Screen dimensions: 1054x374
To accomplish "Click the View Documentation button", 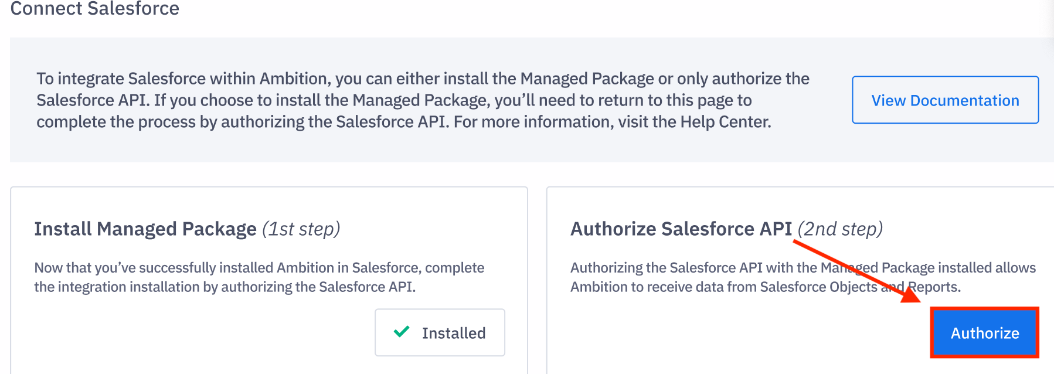I will [x=945, y=100].
